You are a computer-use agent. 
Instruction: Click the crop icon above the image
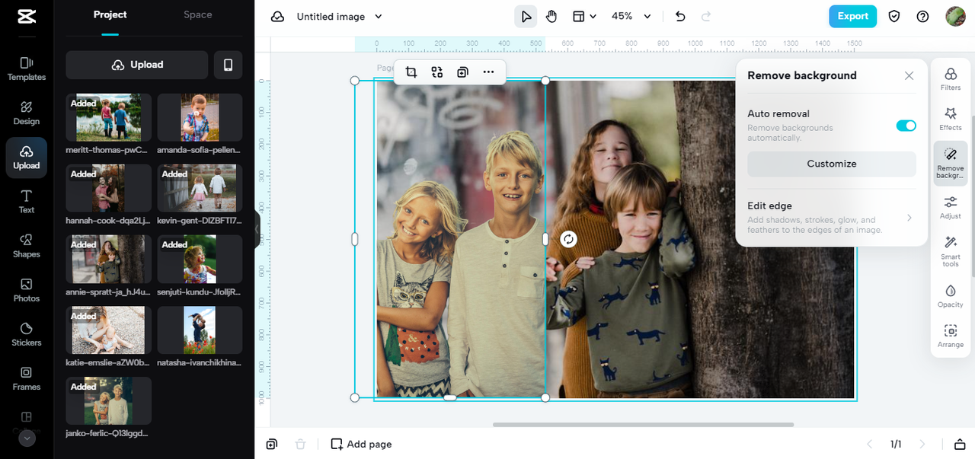pyautogui.click(x=411, y=72)
